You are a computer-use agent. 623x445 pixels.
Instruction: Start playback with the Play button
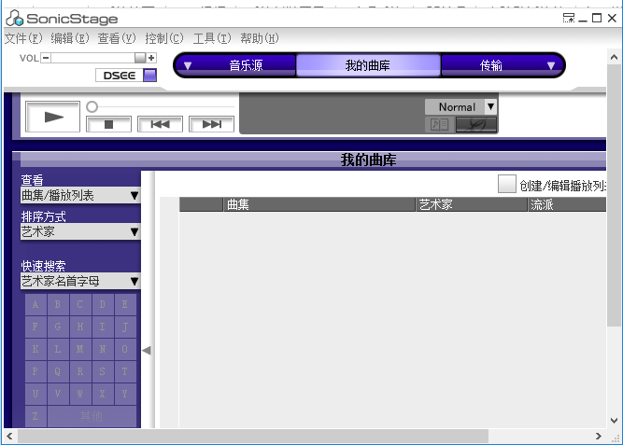pyautogui.click(x=53, y=118)
